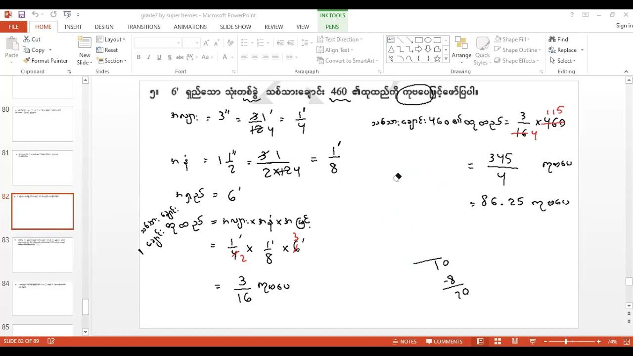
Task: Fit slide to current window button
Action: 626,341
